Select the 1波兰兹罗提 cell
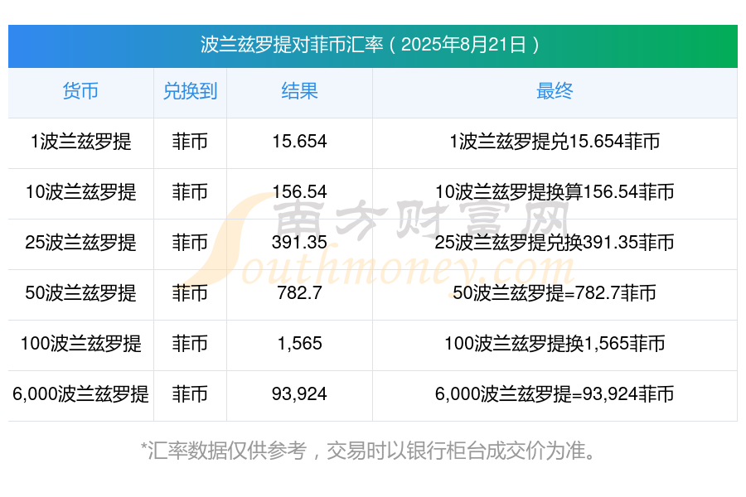Screen dimensions: 746x497 click(x=80, y=142)
